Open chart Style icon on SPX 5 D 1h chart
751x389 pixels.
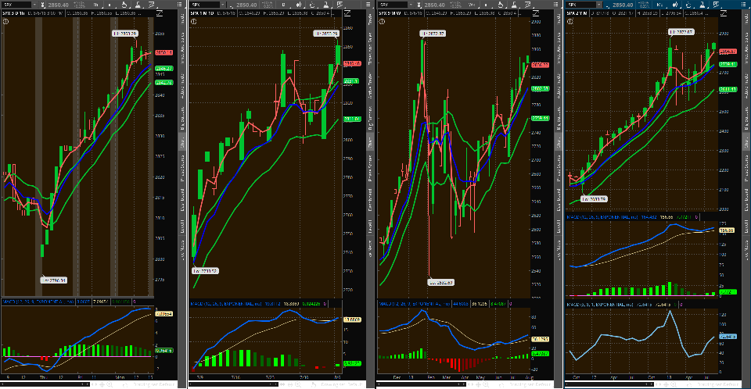pyautogui.click(x=110, y=5)
